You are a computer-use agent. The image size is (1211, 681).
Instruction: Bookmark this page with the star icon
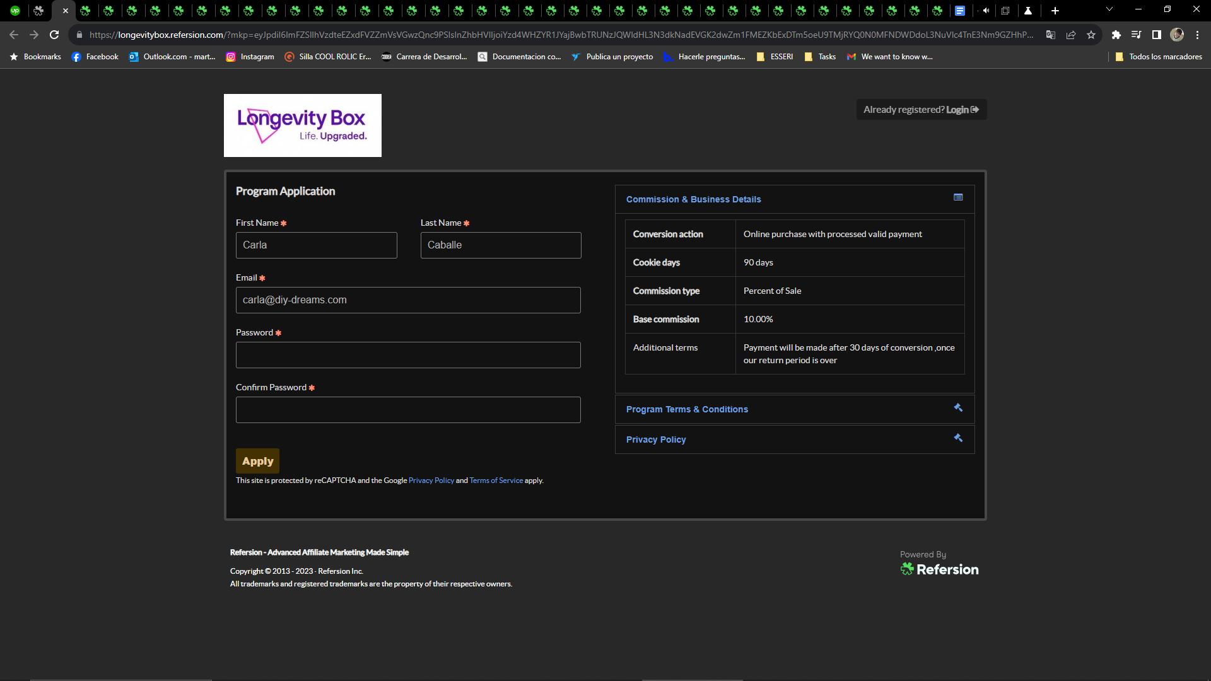coord(1091,35)
